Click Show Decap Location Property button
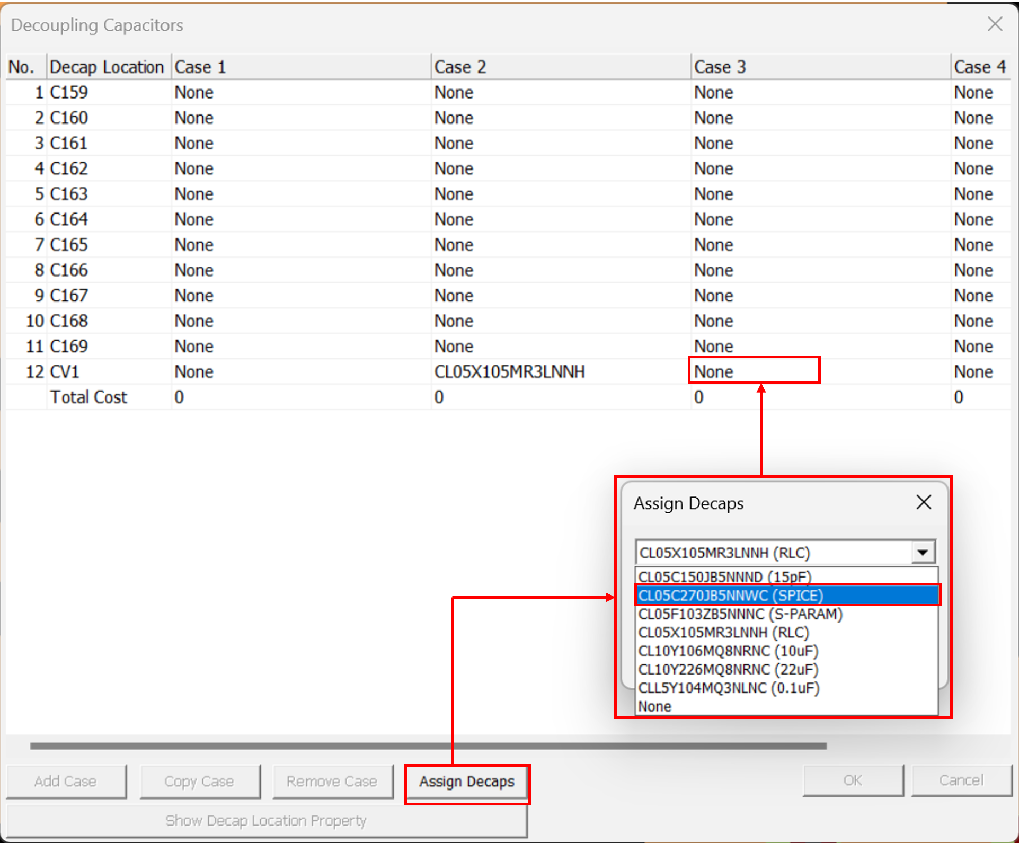The image size is (1019, 843). [266, 821]
